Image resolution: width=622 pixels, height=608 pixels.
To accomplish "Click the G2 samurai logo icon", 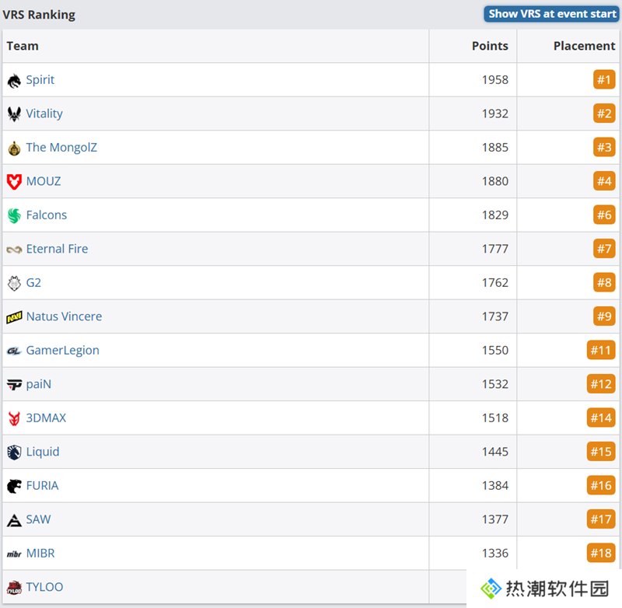I will 14,283.
